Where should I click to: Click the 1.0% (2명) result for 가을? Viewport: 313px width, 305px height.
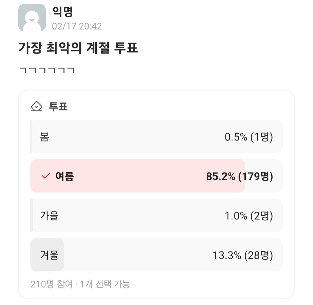[x=249, y=216]
